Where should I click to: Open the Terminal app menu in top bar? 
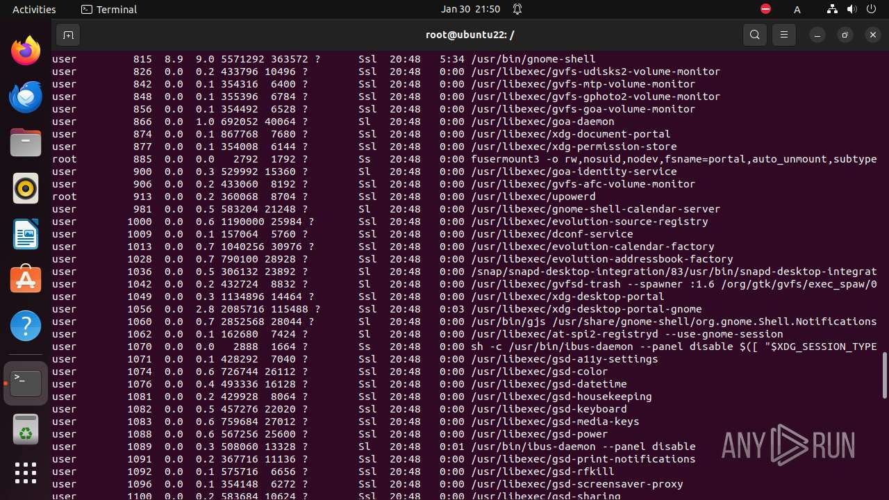point(109,9)
